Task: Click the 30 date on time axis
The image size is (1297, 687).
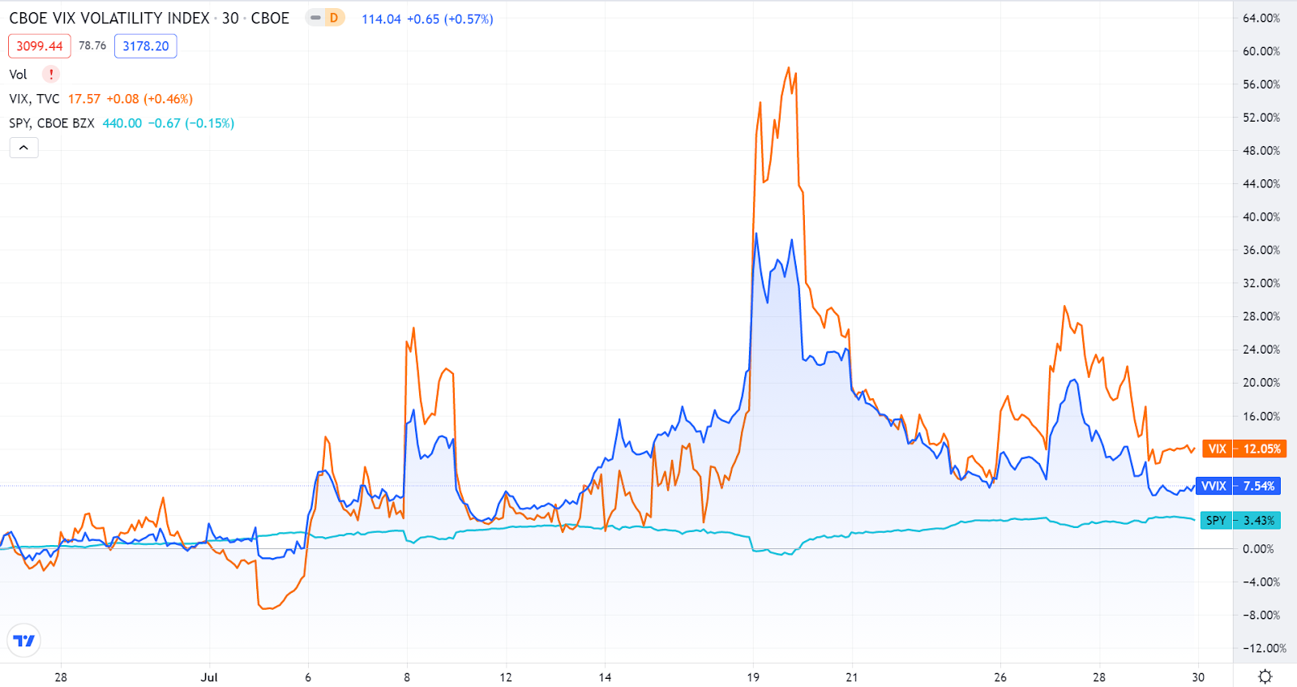Action: [x=1198, y=677]
